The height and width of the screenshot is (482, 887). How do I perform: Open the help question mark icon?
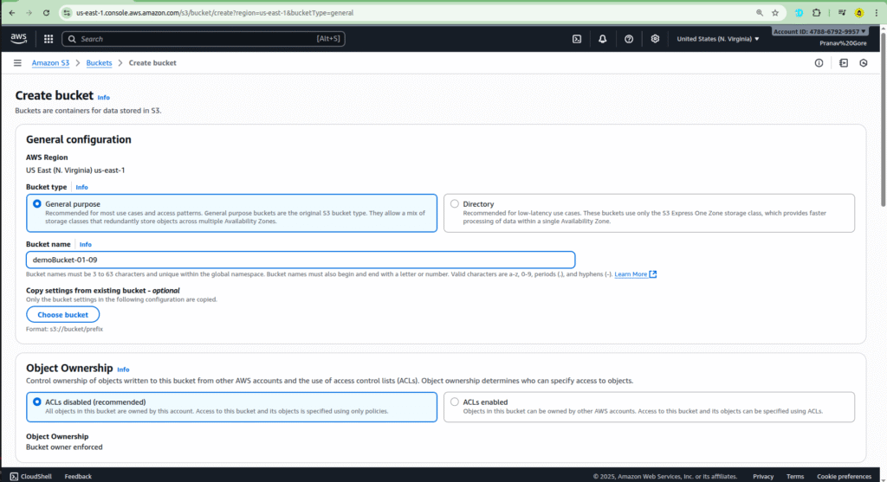point(629,39)
